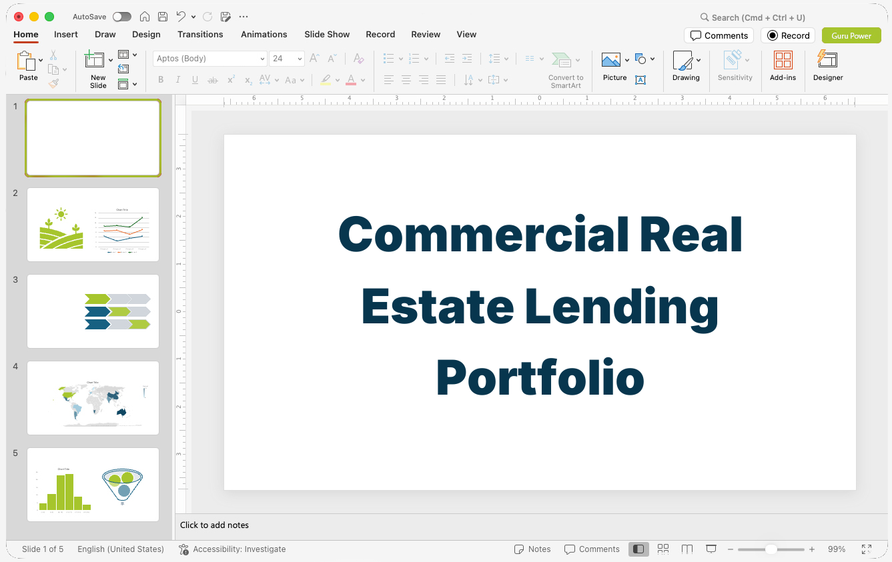The height and width of the screenshot is (562, 892).
Task: Open the Aptos (Body) font name dropdown
Action: [210, 59]
